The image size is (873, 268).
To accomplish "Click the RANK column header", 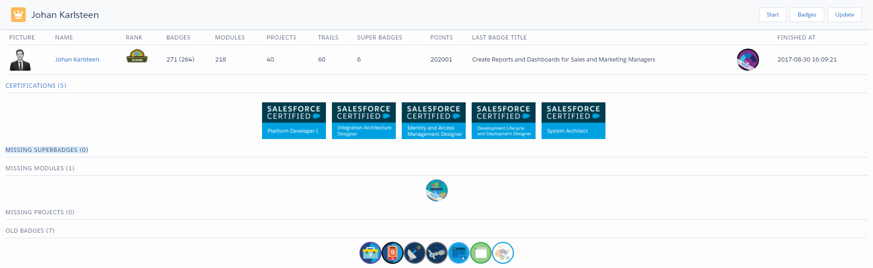I will pos(134,38).
